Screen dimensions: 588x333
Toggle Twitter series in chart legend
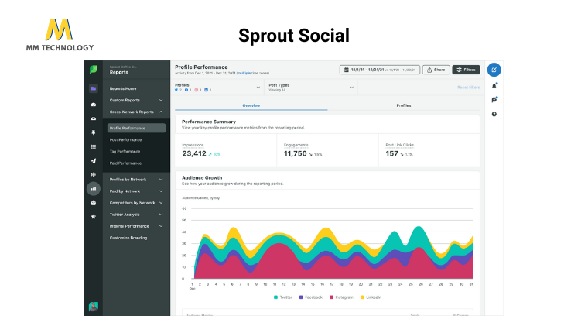pos(282,297)
